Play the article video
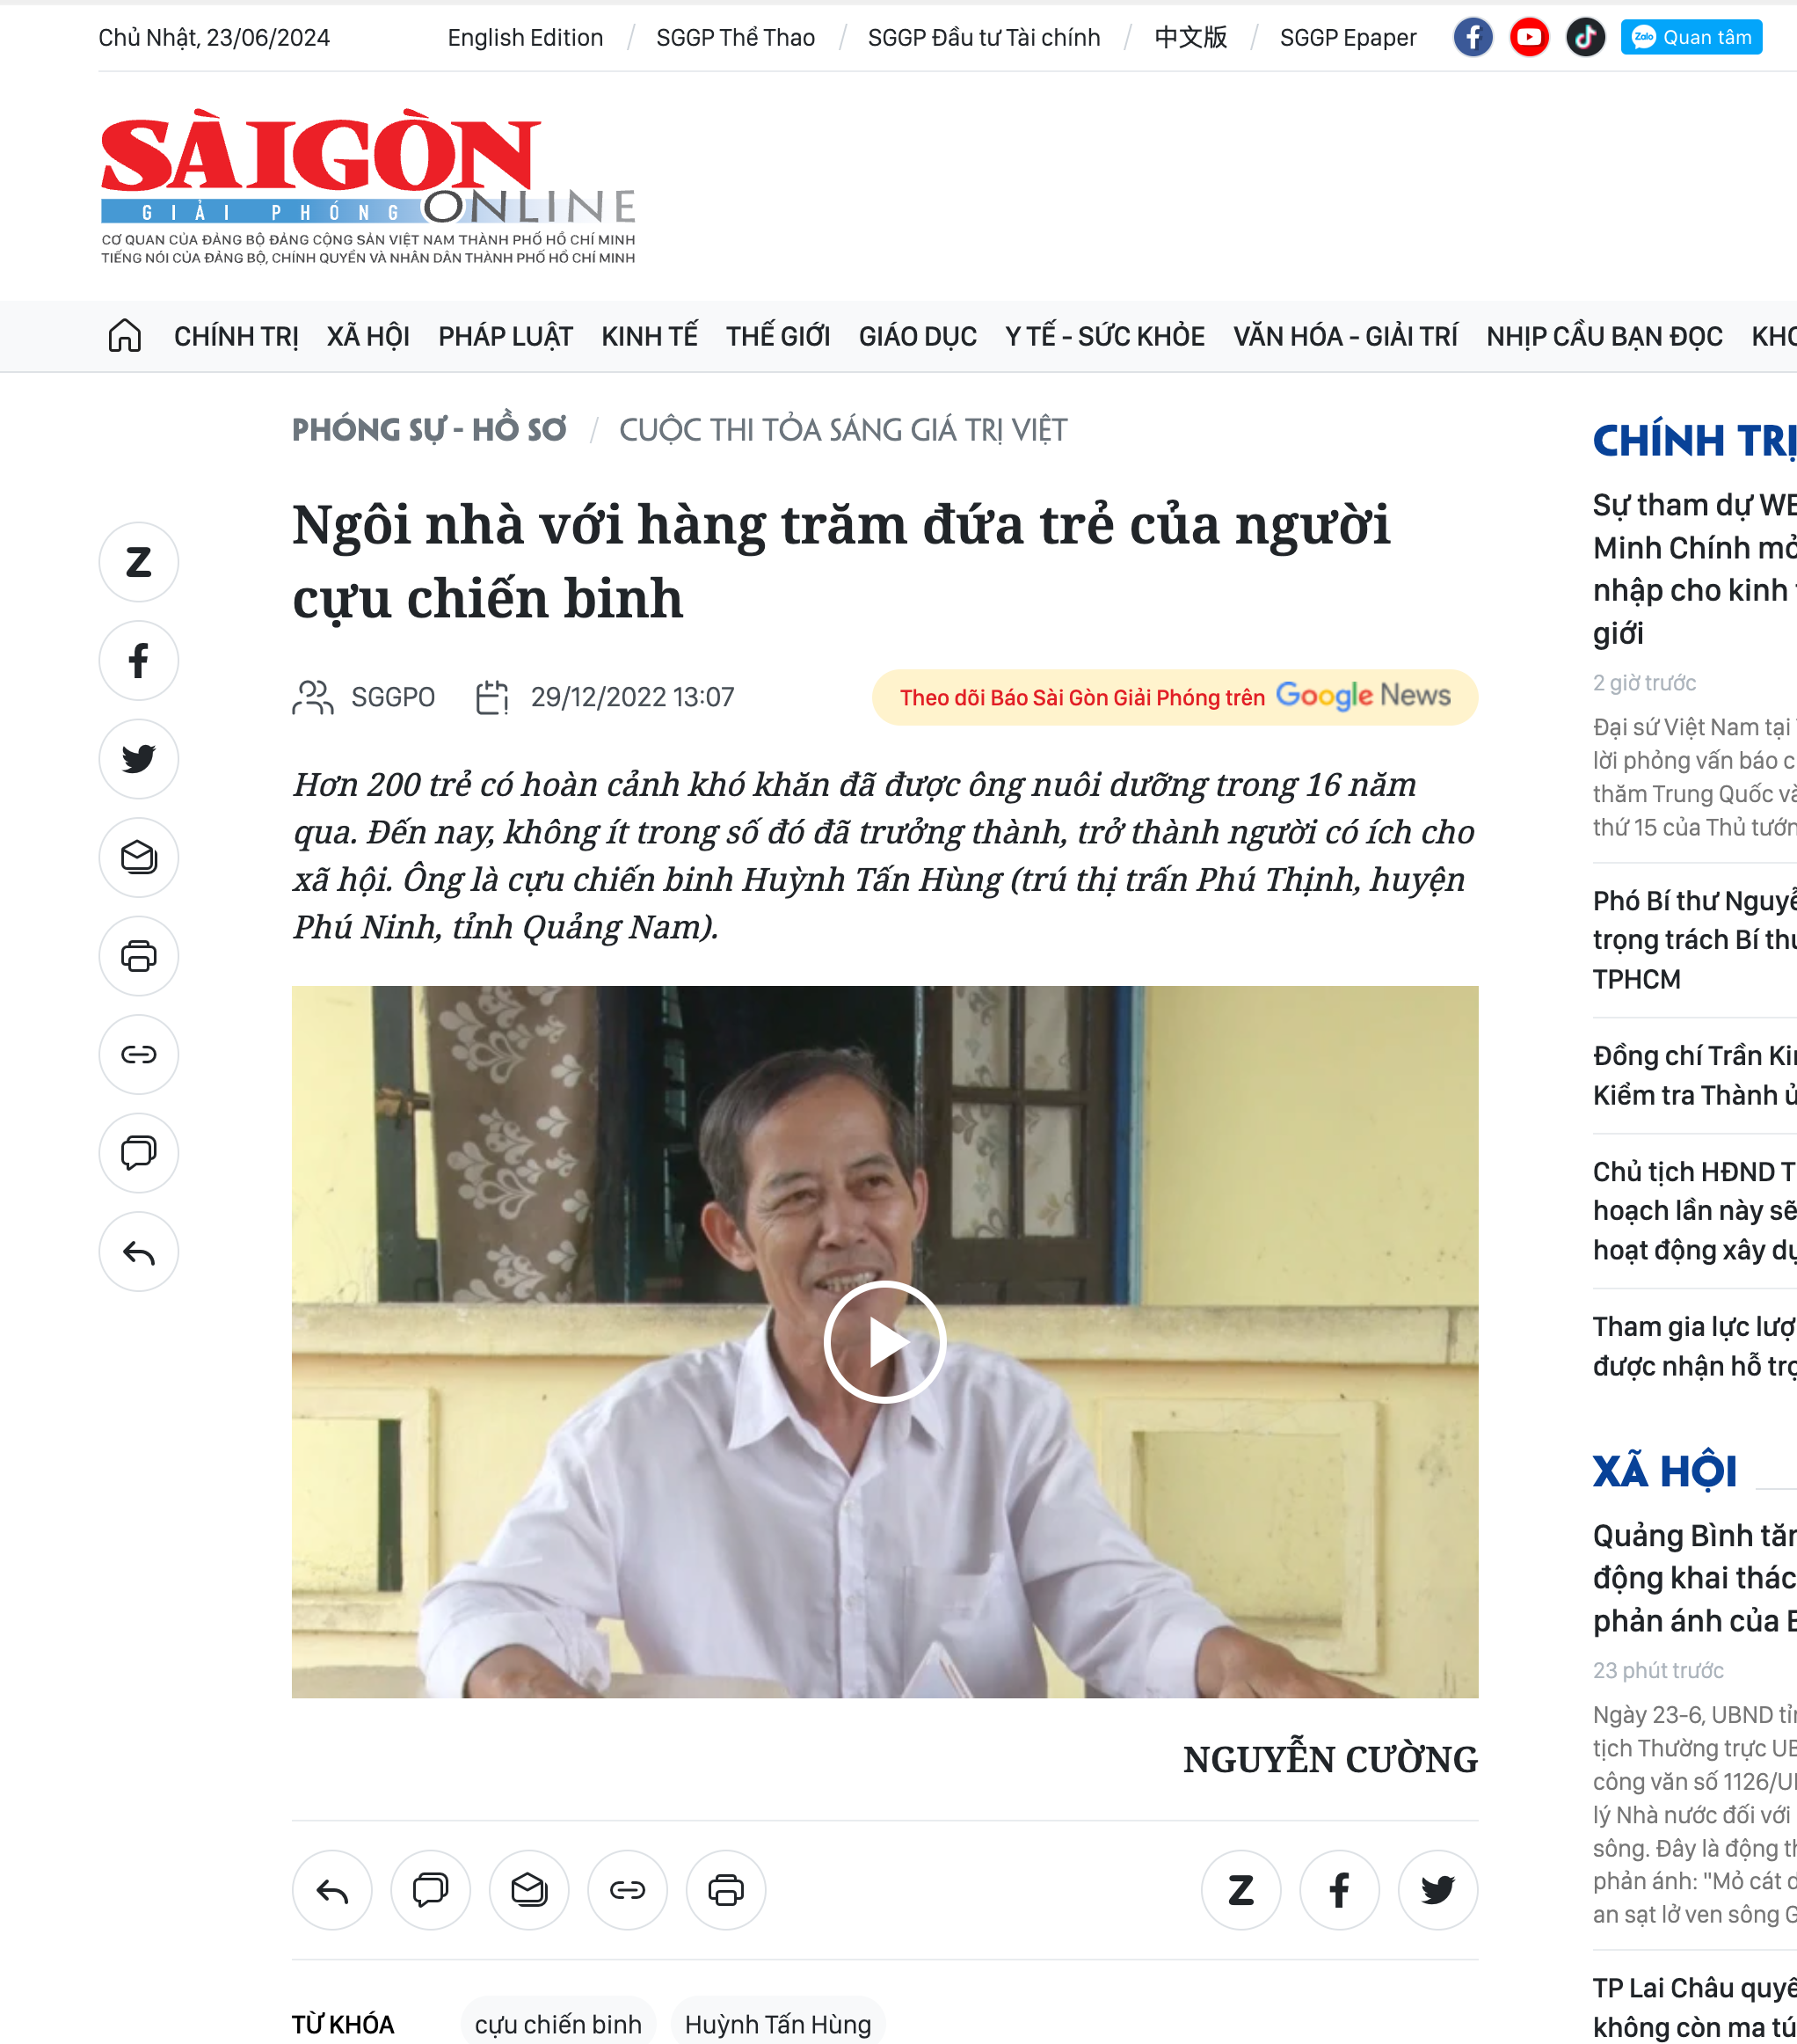Image resolution: width=1797 pixels, height=2044 pixels. pyautogui.click(x=884, y=1342)
